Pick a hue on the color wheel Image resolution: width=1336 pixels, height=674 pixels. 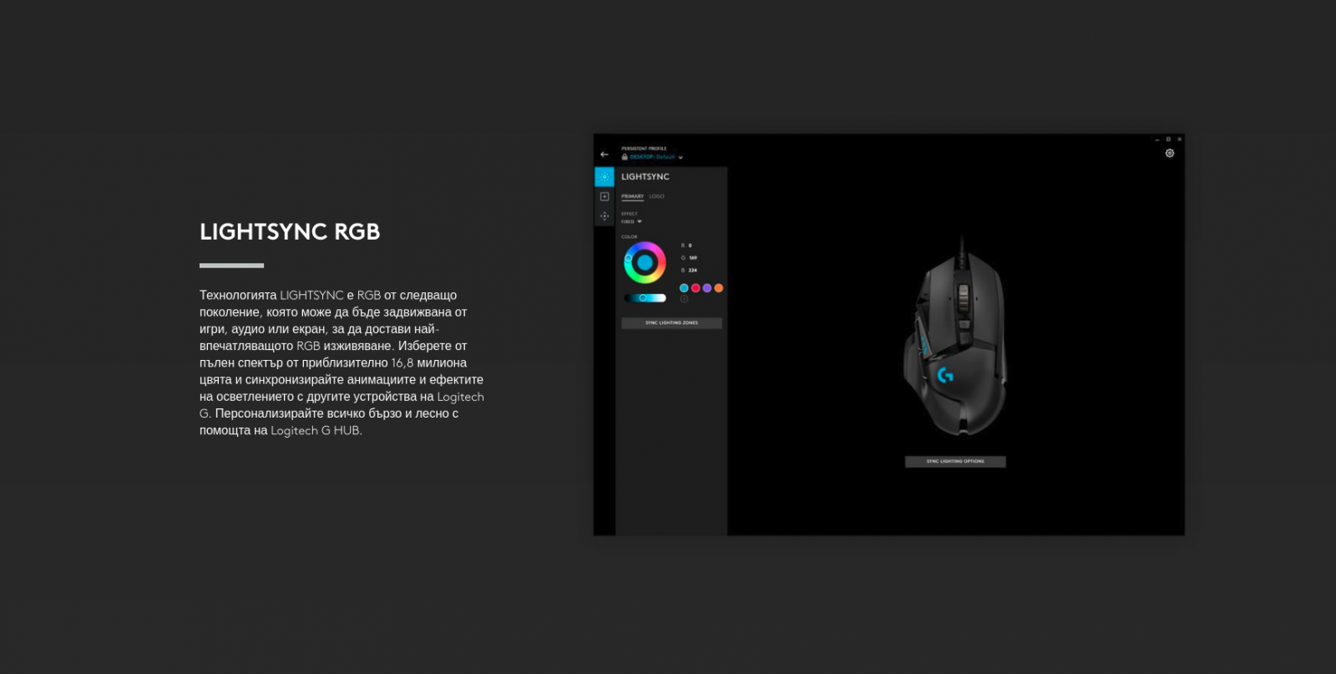click(x=645, y=263)
